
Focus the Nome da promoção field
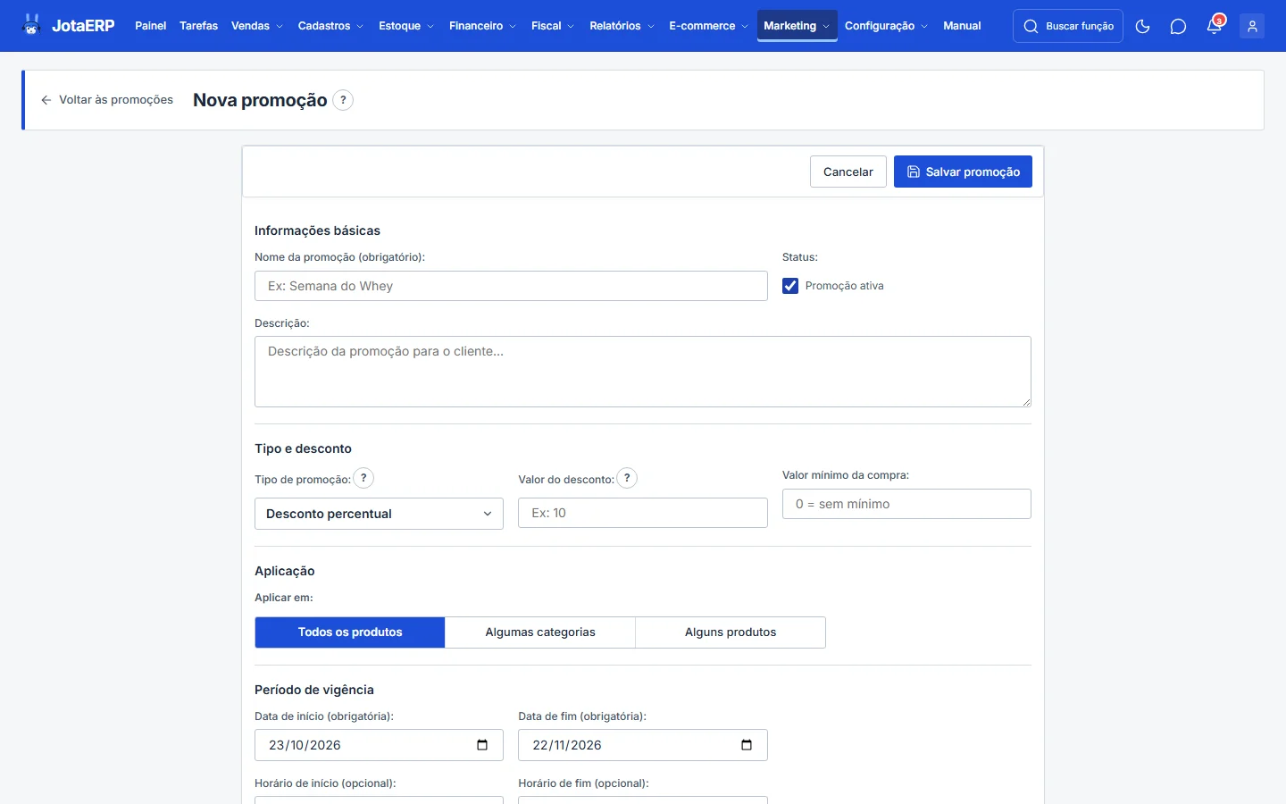[511, 286]
